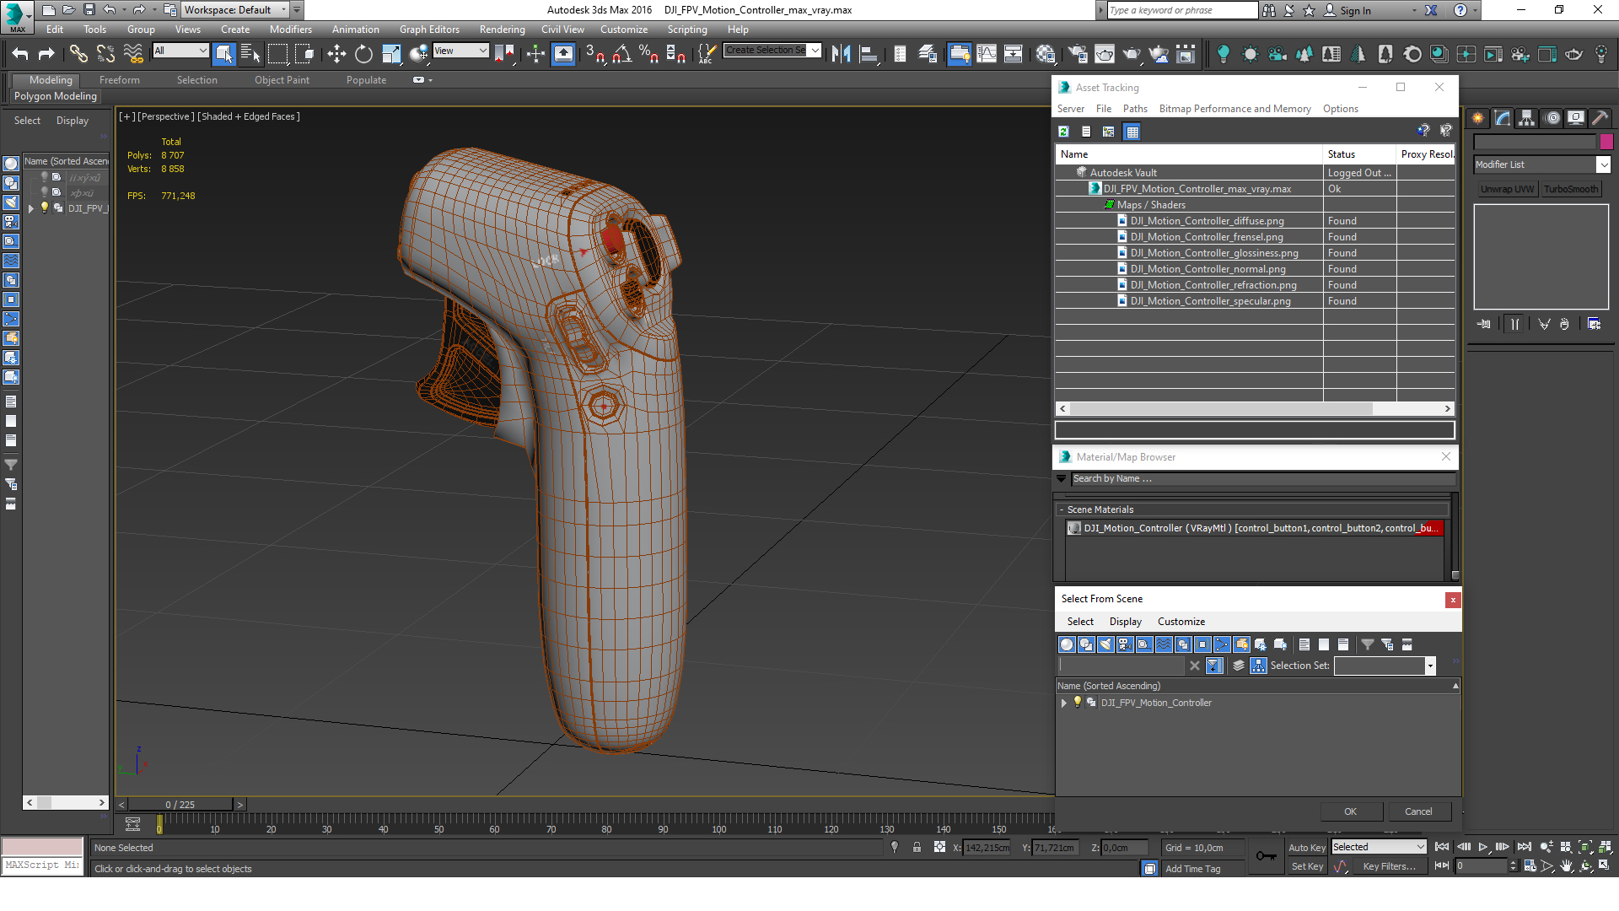
Task: Open the Modify command panel tab
Action: coord(1503,118)
